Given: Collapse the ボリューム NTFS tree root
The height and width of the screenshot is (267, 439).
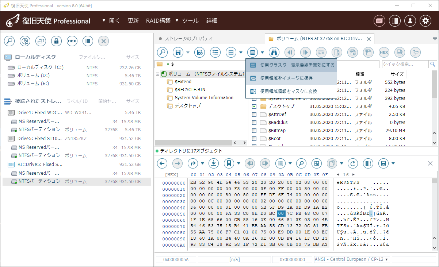Looking at the screenshot, I should [157, 74].
